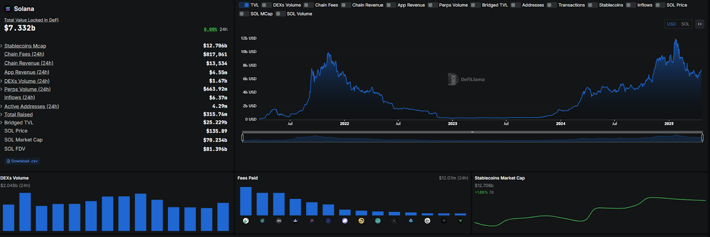Toggle the TVL chart series off
The image size is (710, 237).
244,5
